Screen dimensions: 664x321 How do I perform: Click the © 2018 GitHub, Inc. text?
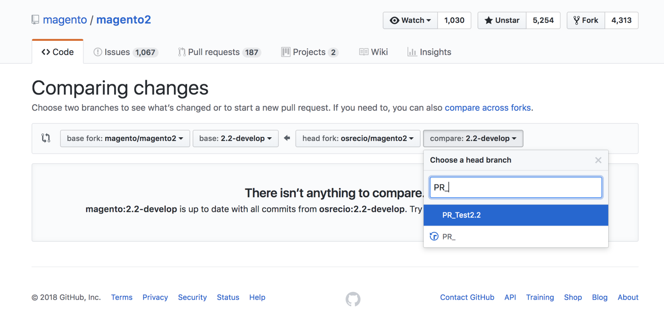click(x=66, y=297)
